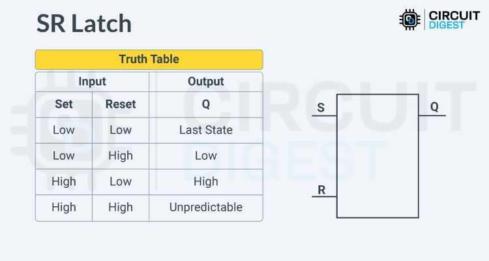The image size is (489, 261).
Task: Click the S input wire of the latch
Action: pos(324,116)
